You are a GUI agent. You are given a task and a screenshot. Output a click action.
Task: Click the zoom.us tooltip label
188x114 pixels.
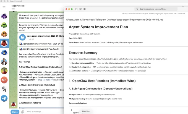click(x=86, y=111)
